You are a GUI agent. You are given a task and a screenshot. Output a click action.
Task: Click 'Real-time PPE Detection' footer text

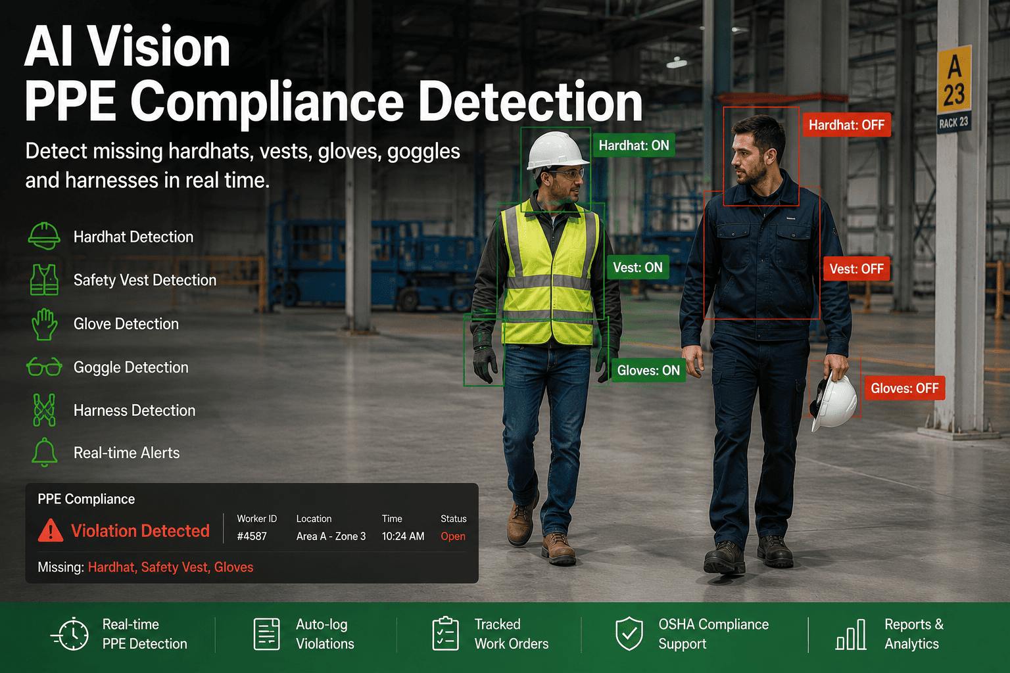[x=145, y=634]
